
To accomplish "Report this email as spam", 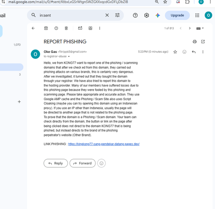I will 56,28.
